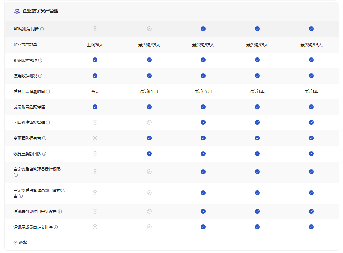
Task: Click the 当天 log retention cell
Action: pos(95,91)
